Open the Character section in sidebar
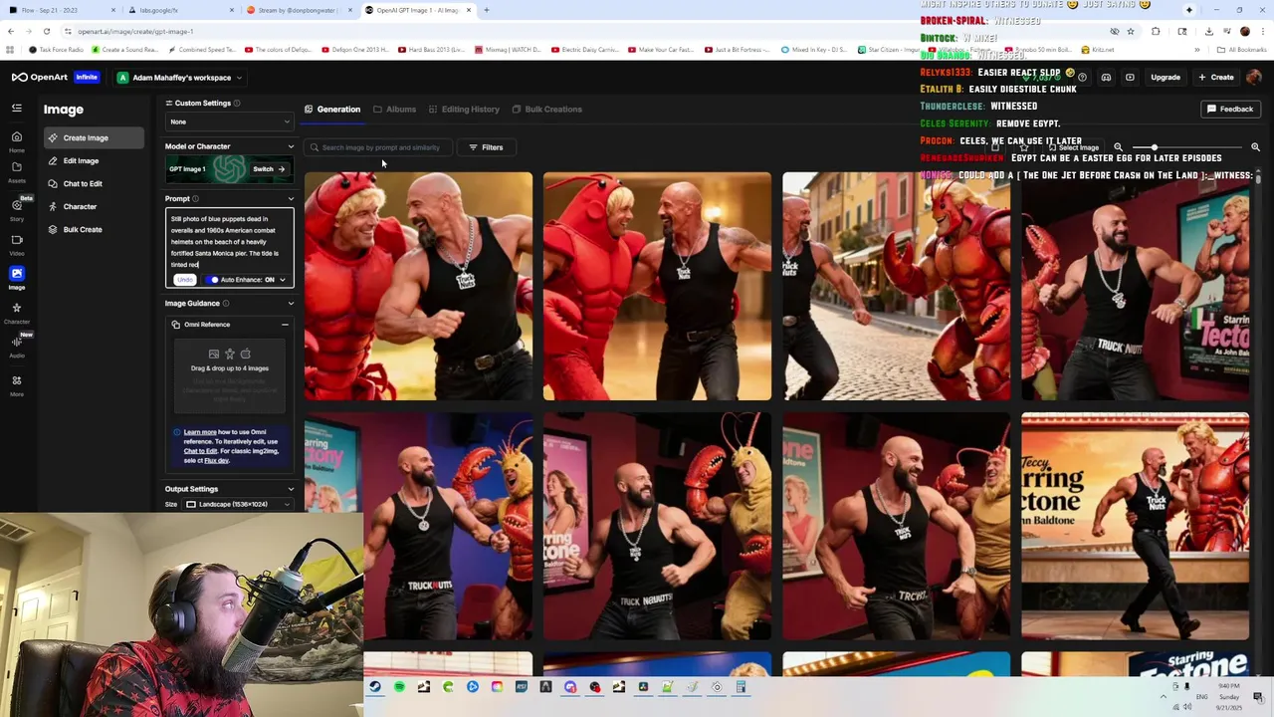Viewport: 1274px width, 717px height. pos(16,313)
